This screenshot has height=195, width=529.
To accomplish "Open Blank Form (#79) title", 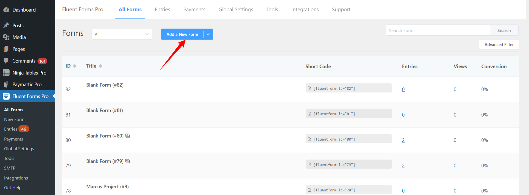I will [105, 161].
